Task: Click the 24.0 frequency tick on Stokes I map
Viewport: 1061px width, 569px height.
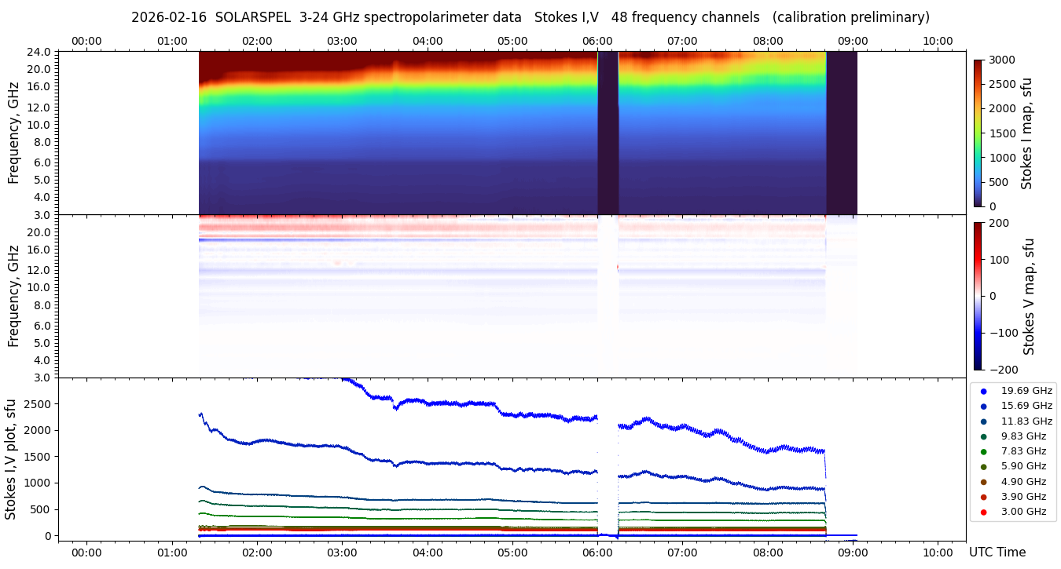Action: [41, 52]
